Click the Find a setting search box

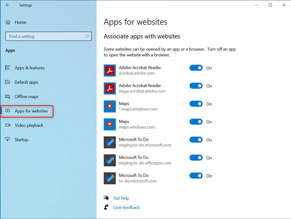[48, 36]
